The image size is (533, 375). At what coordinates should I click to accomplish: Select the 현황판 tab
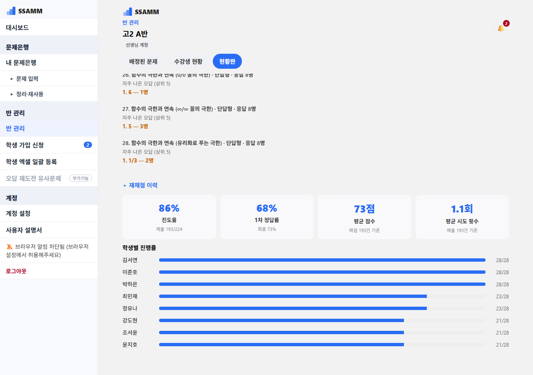click(x=227, y=61)
